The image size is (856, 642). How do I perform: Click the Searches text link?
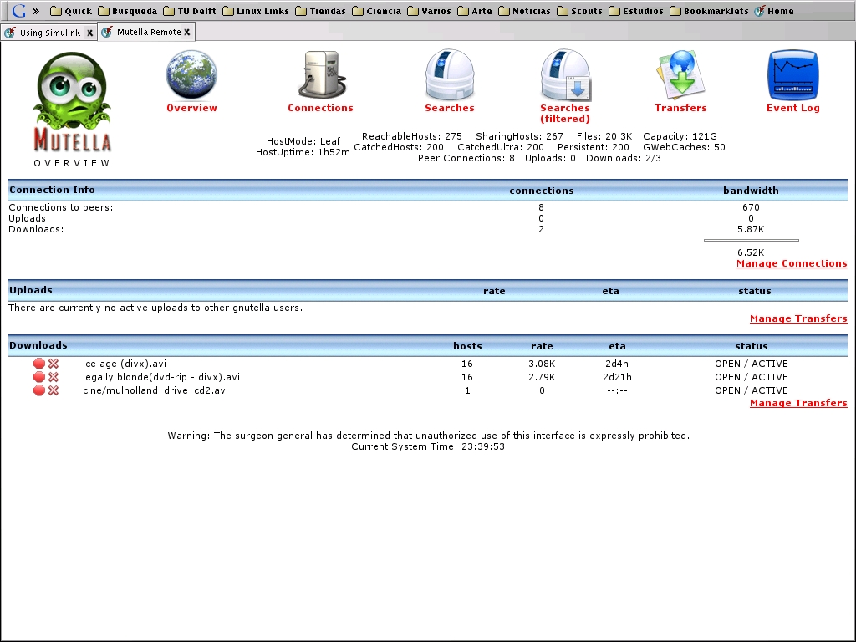[x=450, y=108]
